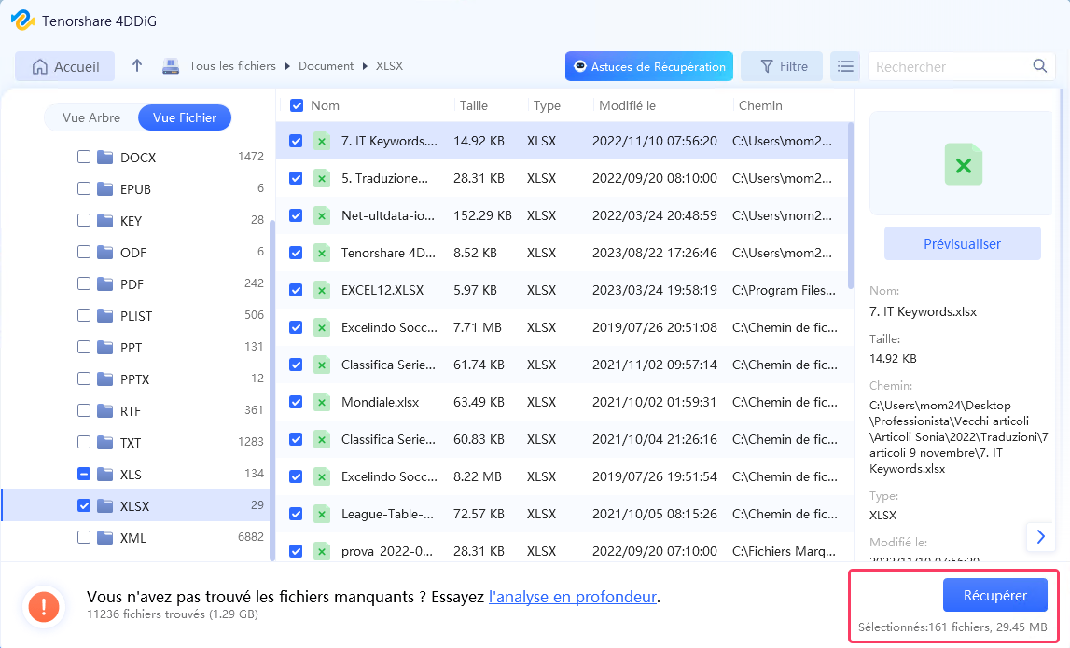Open Document in the breadcrumb path
The image size is (1070, 648).
pos(326,65)
